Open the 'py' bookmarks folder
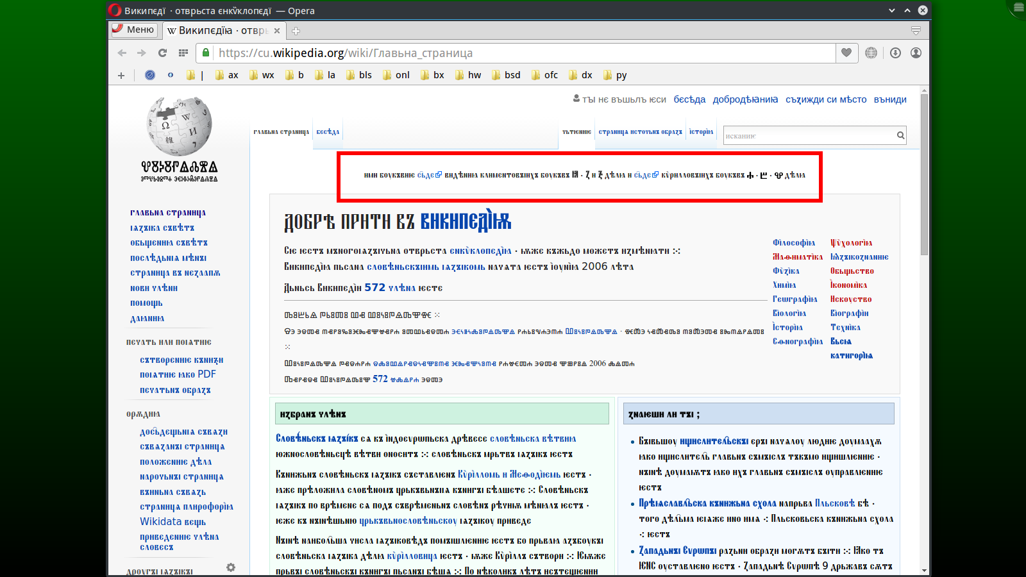Image resolution: width=1026 pixels, height=577 pixels. [615, 75]
